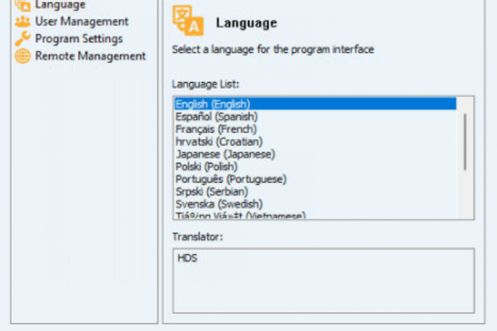The width and height of the screenshot is (497, 331).
Task: Click the Program Settings wrench icon
Action: pyautogui.click(x=23, y=39)
